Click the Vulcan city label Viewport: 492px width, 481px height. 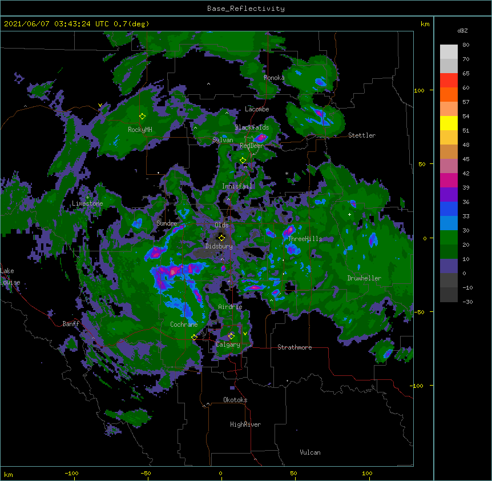tap(310, 452)
